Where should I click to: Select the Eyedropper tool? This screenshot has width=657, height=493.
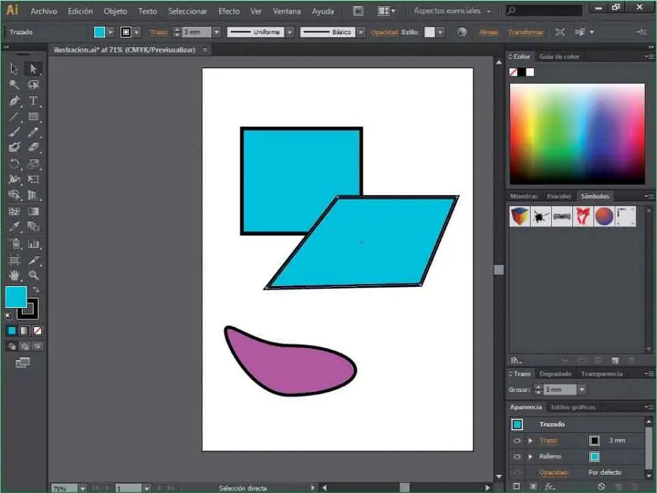coord(14,227)
